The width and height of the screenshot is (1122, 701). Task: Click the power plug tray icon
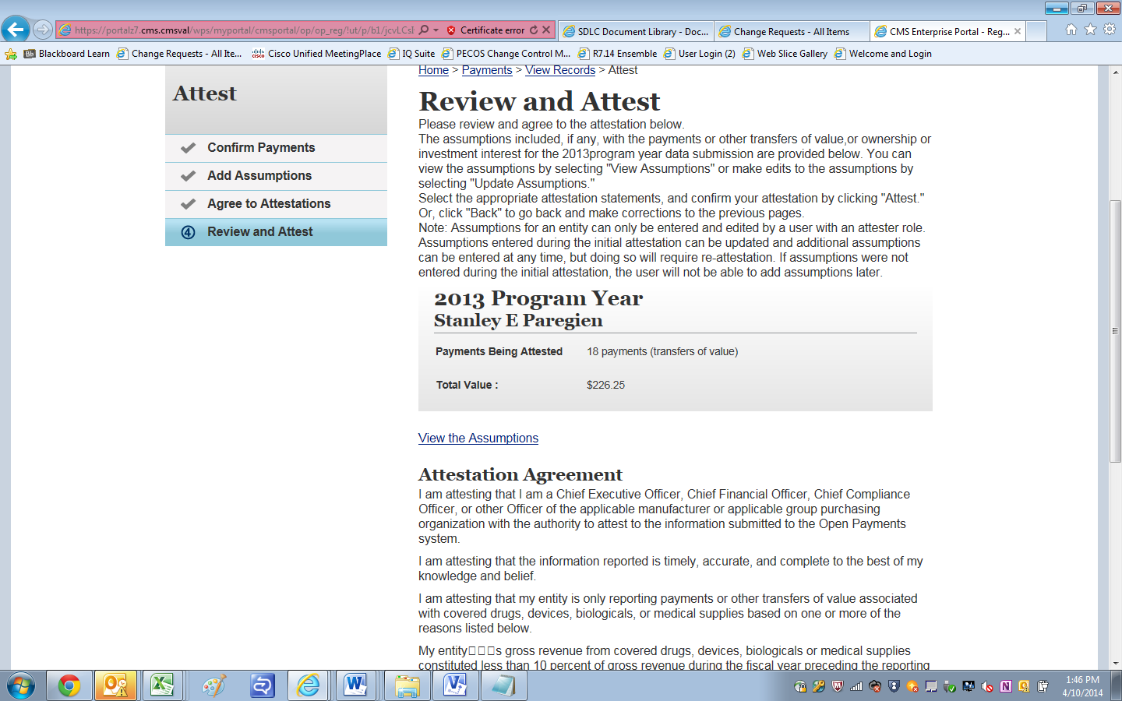click(x=1043, y=686)
